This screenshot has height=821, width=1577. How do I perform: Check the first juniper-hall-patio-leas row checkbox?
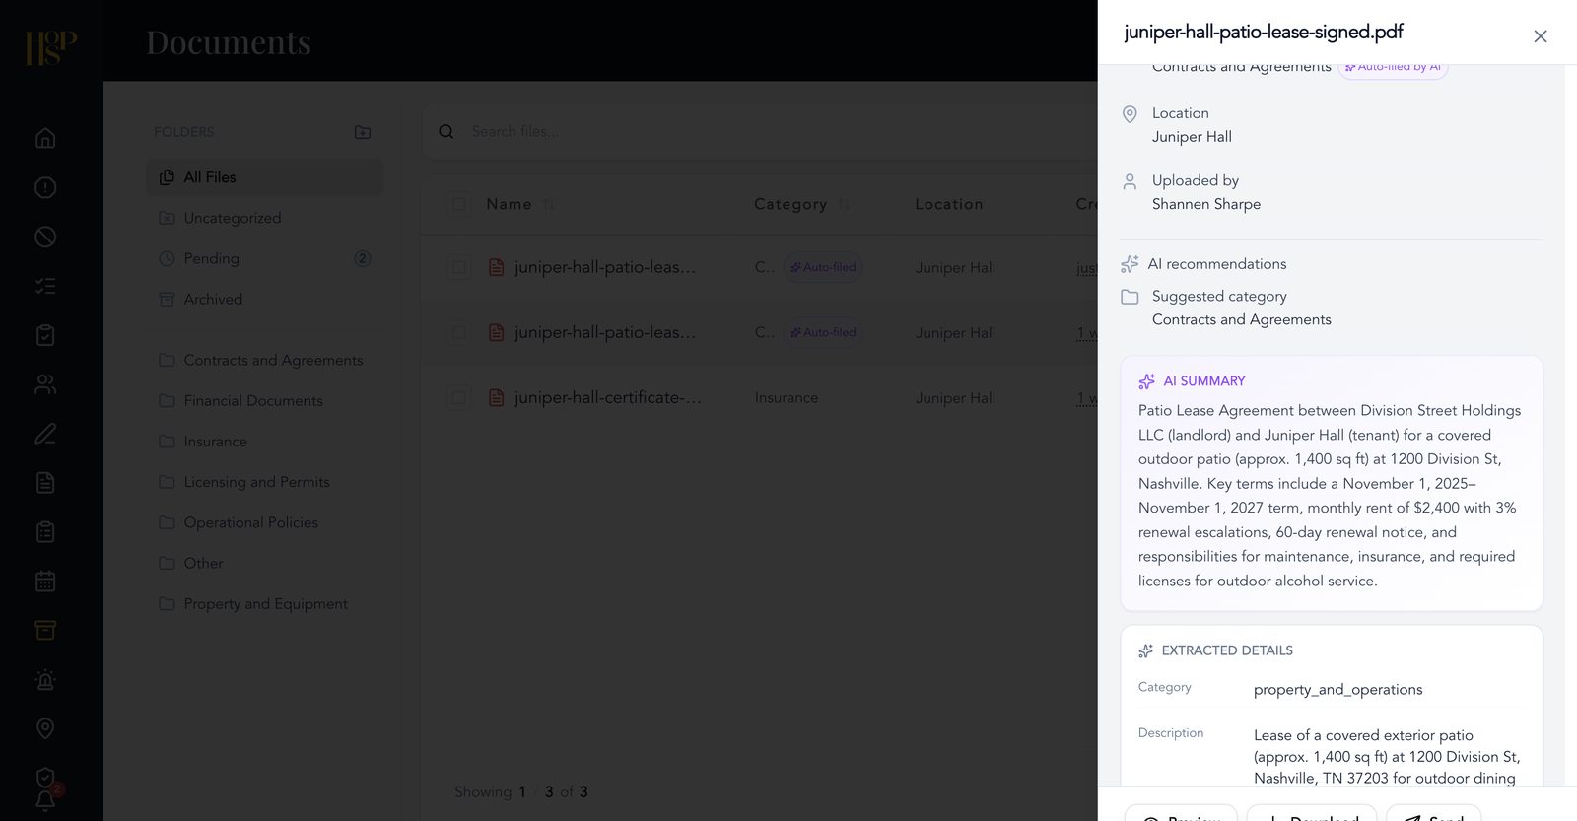(x=459, y=267)
